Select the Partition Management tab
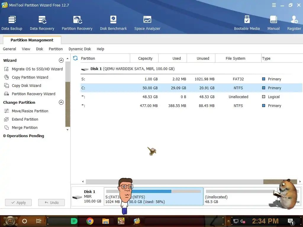303x227 pixels. pyautogui.click(x=32, y=40)
